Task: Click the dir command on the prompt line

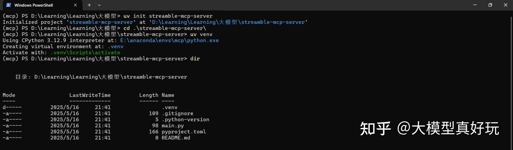Action: (x=195, y=59)
